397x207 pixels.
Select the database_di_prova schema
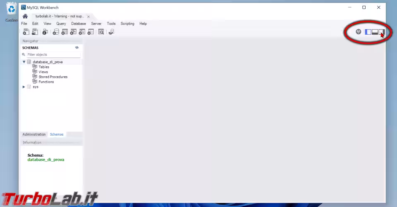[48, 62]
